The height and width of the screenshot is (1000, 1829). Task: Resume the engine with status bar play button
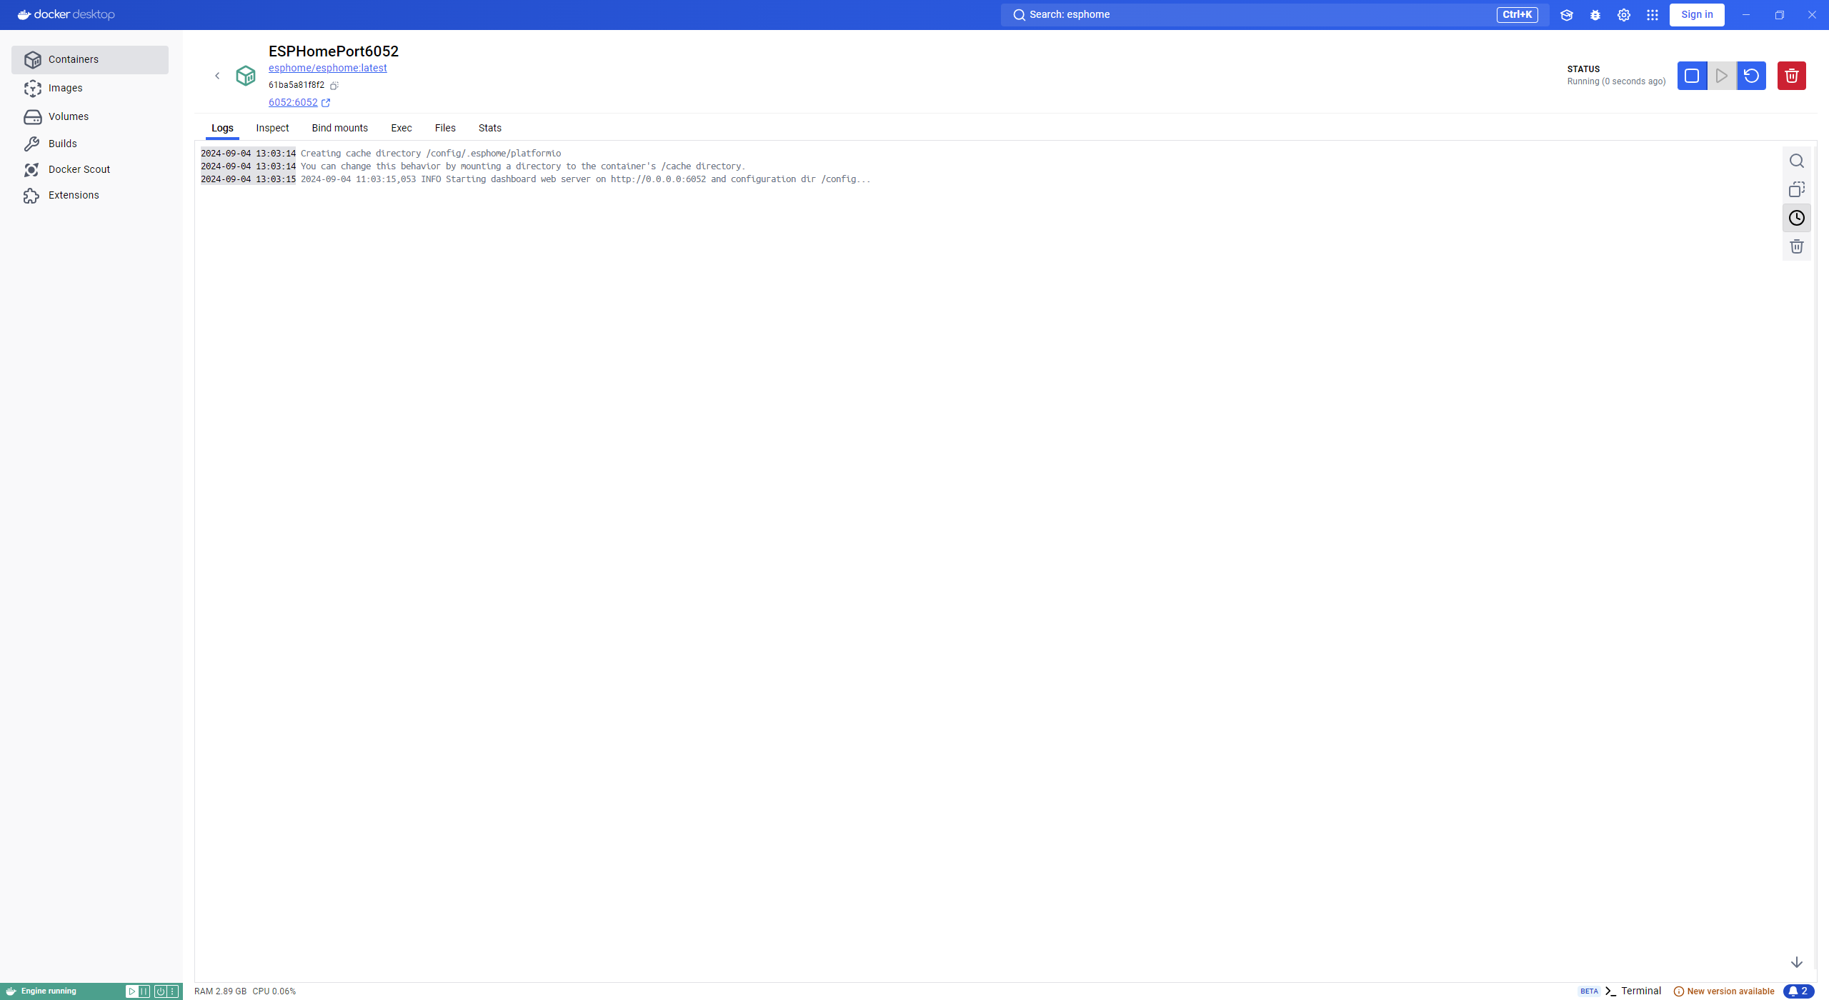pos(131,991)
